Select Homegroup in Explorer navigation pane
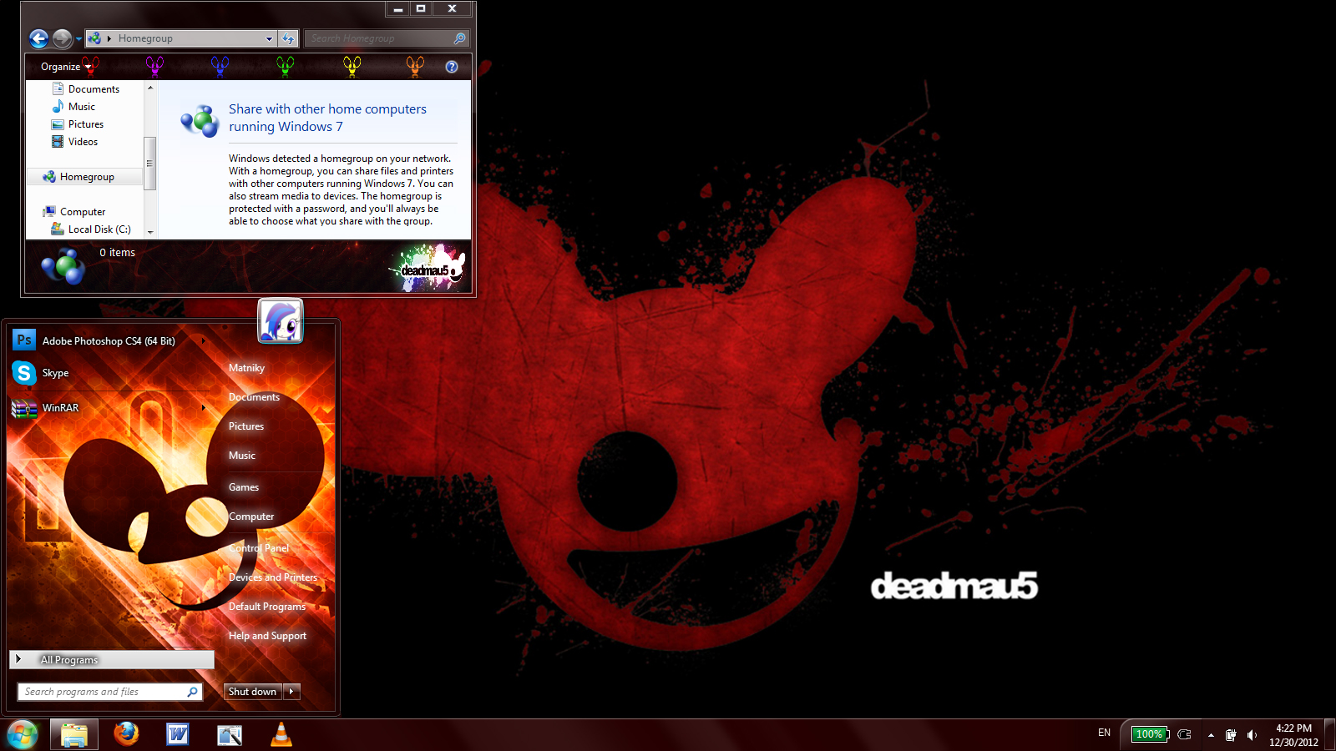Image resolution: width=1336 pixels, height=751 pixels. pos(87,177)
